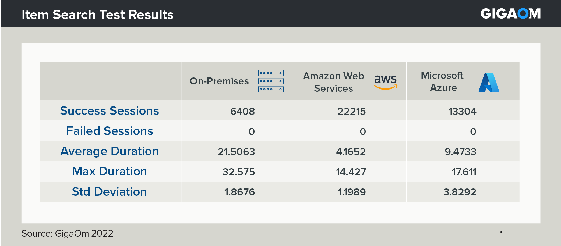The height and width of the screenshot is (246, 561).
Task: Click the Microsoft Azure logo icon
Action: point(489,83)
